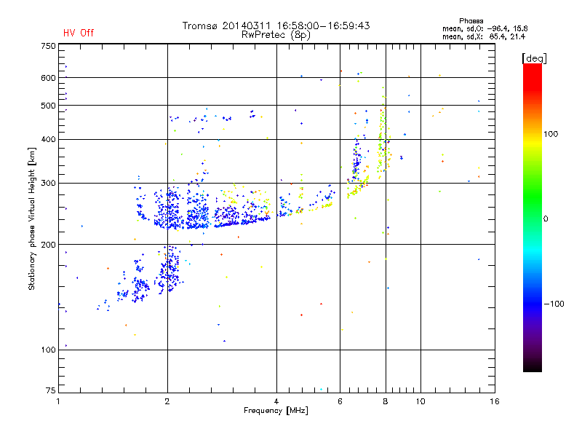Click the y-axis tick label '300'
Viewport: 582px width, 437px height.
(48, 183)
